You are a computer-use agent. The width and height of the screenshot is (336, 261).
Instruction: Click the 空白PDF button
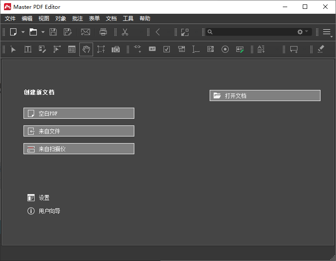[x=79, y=113]
